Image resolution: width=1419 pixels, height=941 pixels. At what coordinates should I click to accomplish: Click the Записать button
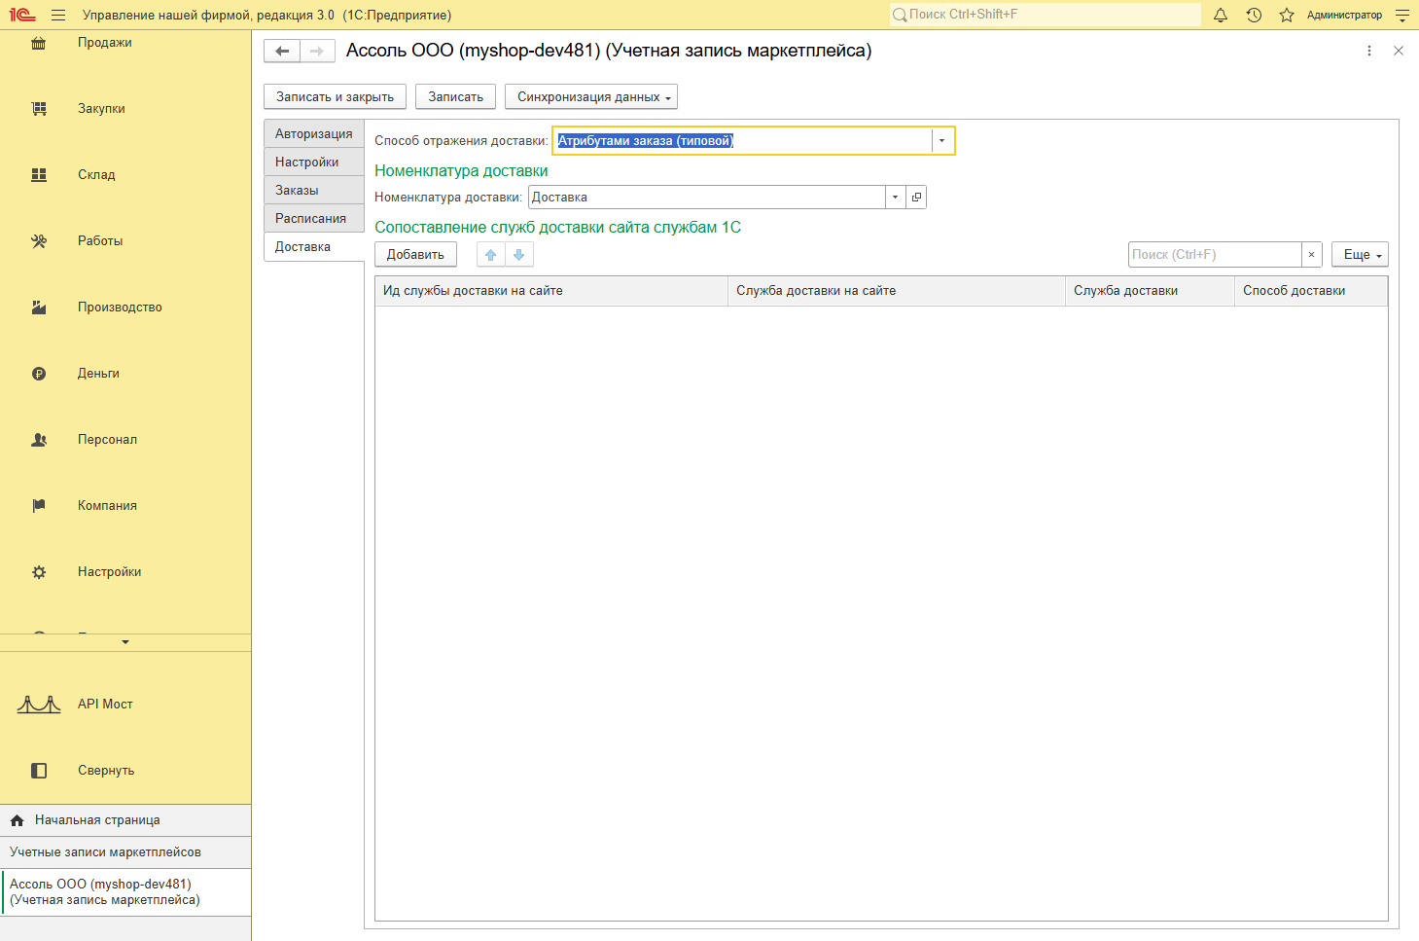point(455,97)
